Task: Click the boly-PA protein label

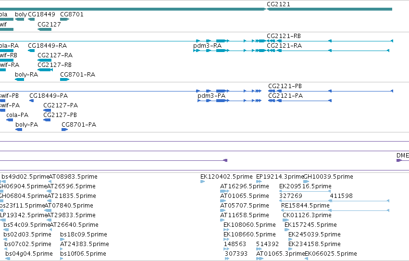Action: (26, 125)
